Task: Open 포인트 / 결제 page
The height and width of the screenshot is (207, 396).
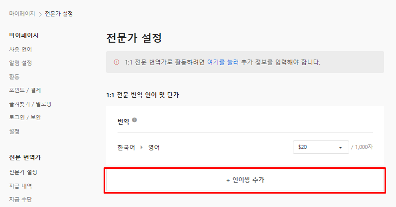Action: tap(25, 90)
